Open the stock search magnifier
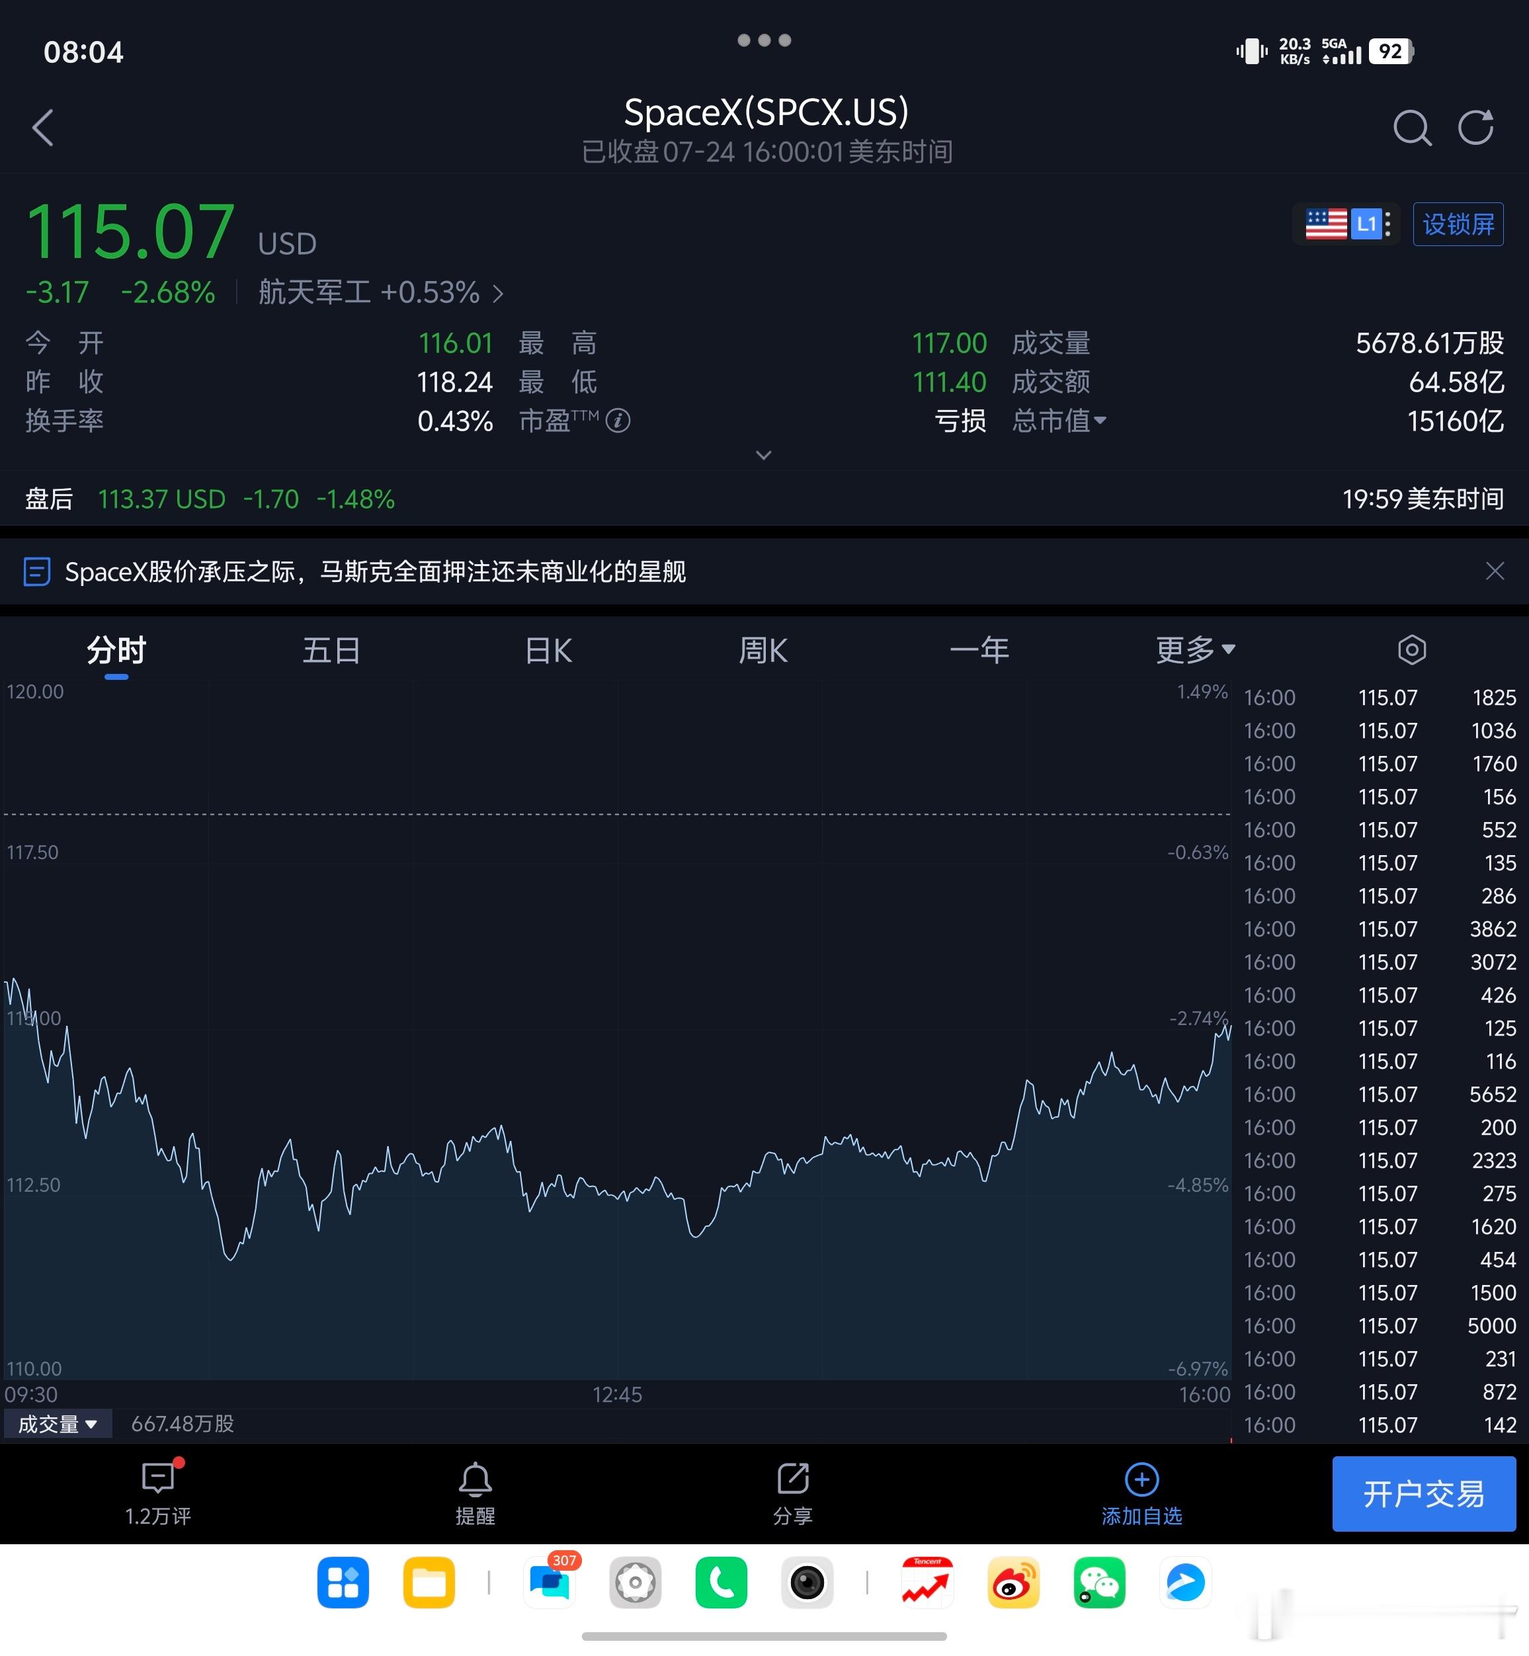This screenshot has width=1529, height=1656. (1411, 128)
